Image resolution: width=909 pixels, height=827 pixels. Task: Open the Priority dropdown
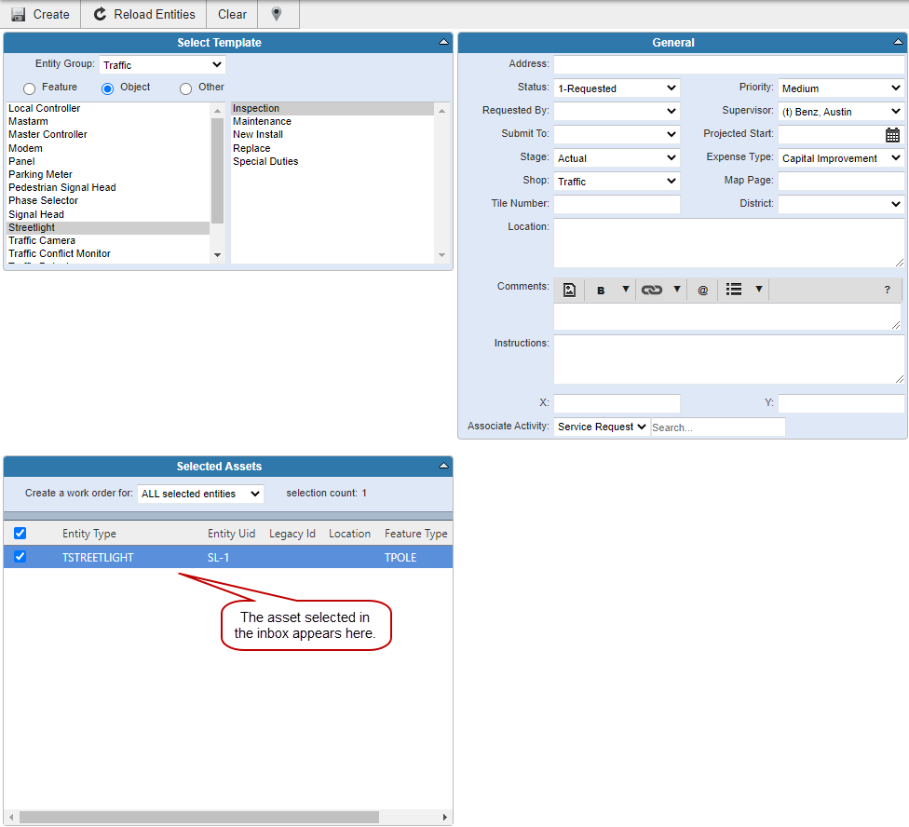[839, 88]
